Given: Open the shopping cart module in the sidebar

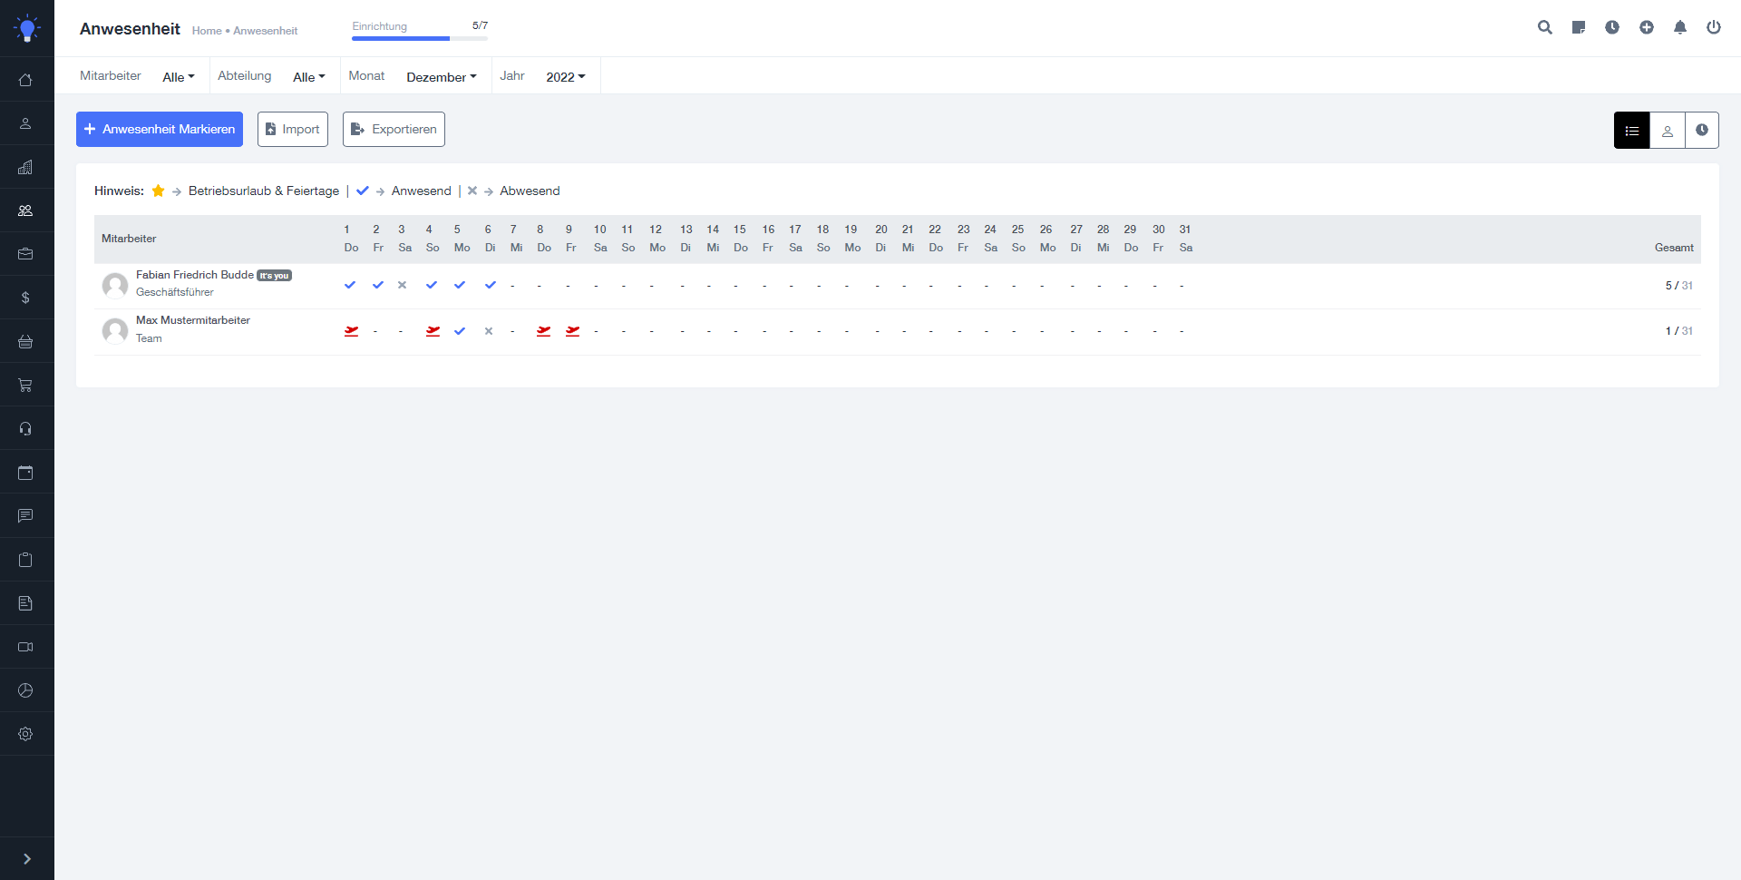Looking at the screenshot, I should pos(26,385).
